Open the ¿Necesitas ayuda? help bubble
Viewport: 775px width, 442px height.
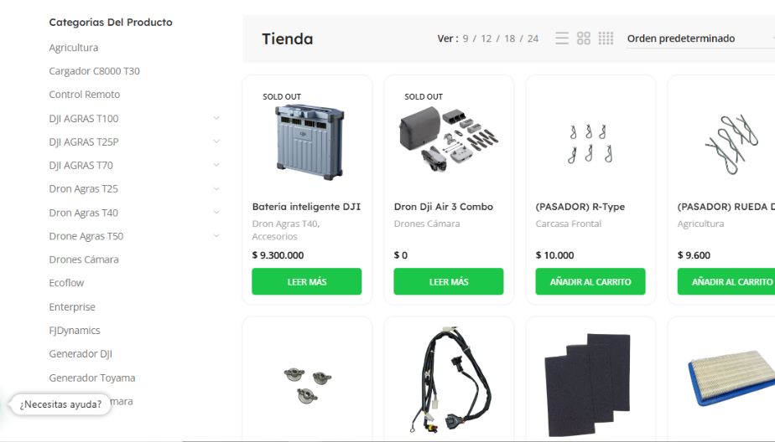tap(60, 404)
